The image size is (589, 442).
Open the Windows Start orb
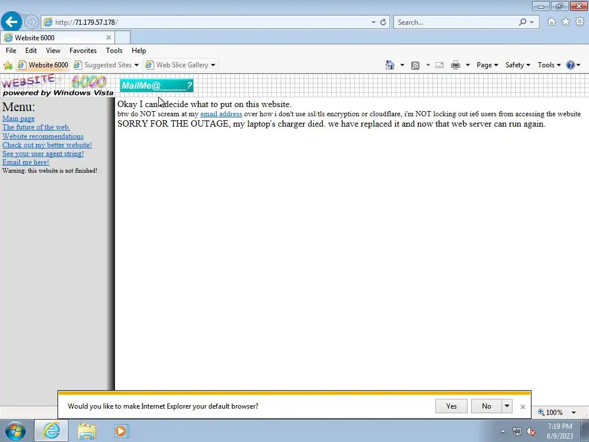[15, 430]
